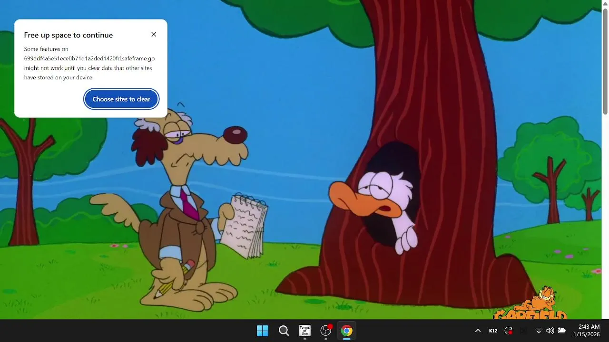Click the K12 tray icon
Screen dimensions: 609x342
493,331
